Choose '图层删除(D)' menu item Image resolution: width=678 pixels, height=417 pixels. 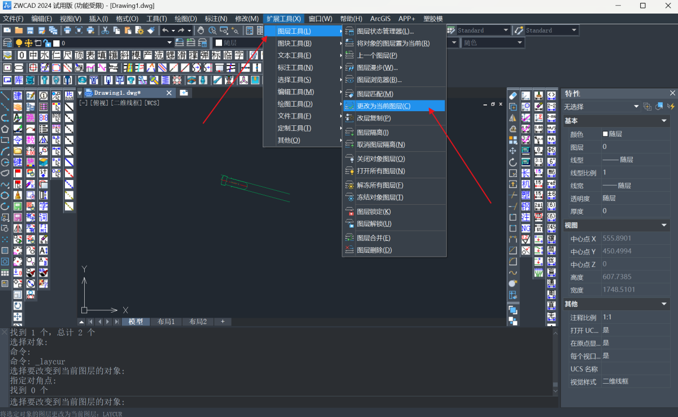[x=394, y=250]
